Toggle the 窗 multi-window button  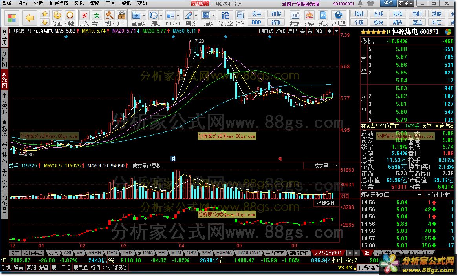pos(310,31)
